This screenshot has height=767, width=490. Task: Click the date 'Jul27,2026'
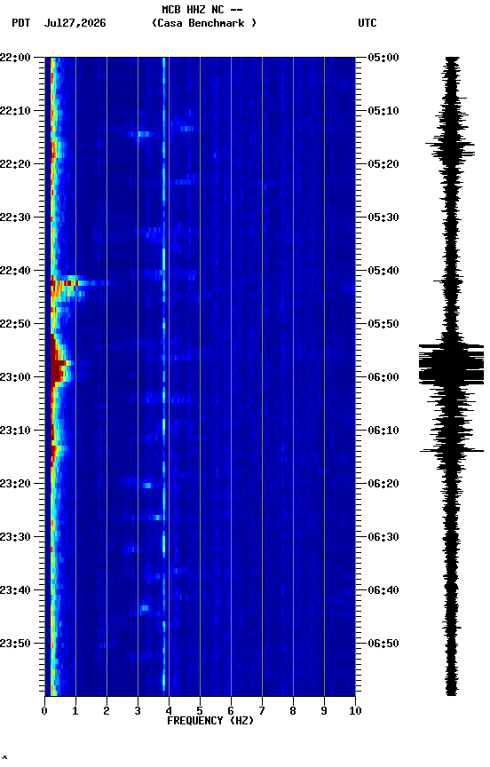[x=75, y=23]
